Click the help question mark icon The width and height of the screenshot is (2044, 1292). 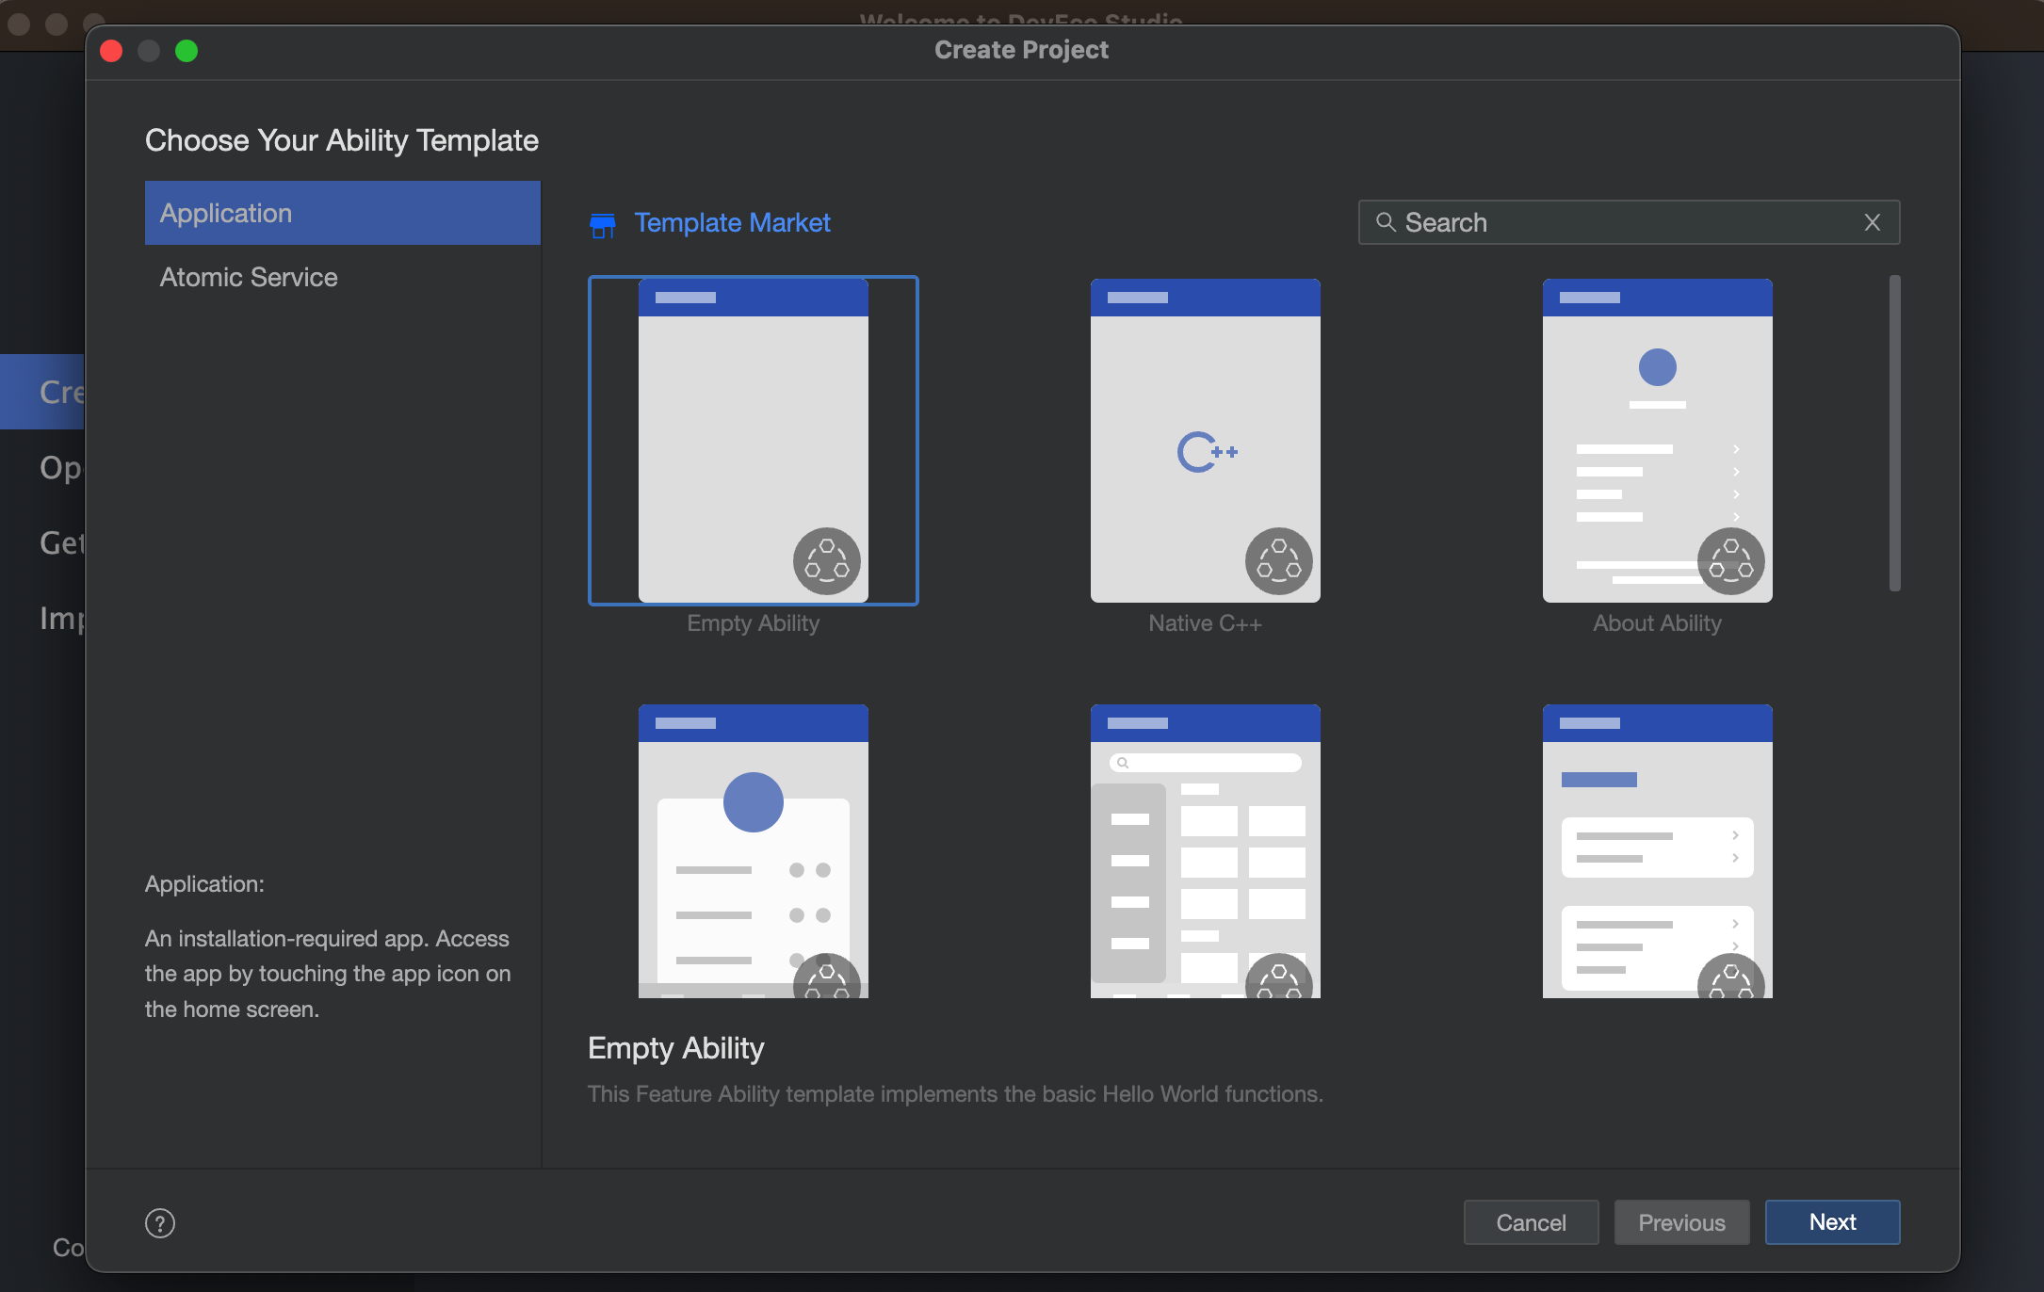pyautogui.click(x=160, y=1223)
